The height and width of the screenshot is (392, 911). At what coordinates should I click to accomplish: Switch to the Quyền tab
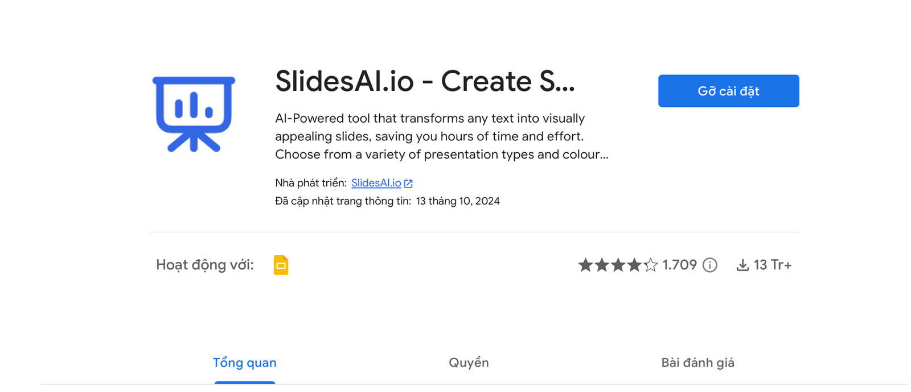click(x=469, y=362)
